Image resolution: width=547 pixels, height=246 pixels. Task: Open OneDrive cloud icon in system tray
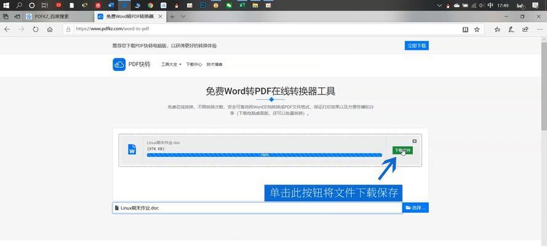457,6
